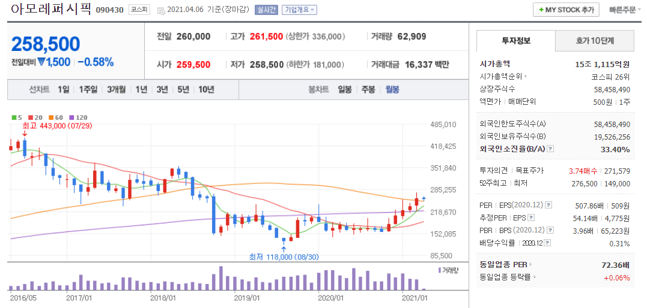This screenshot has height=308, width=647.
Task: Select the 5년 line chart period
Action: pyautogui.click(x=183, y=89)
